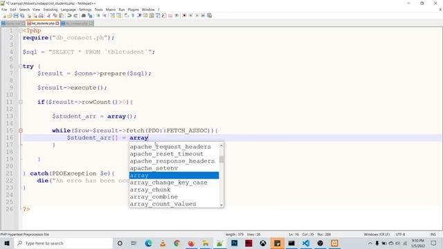Open XAMPP from the taskbar

point(334,243)
